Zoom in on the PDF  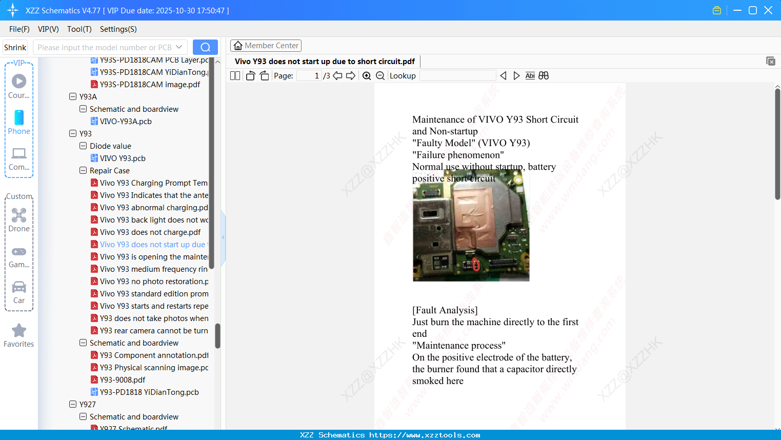367,76
